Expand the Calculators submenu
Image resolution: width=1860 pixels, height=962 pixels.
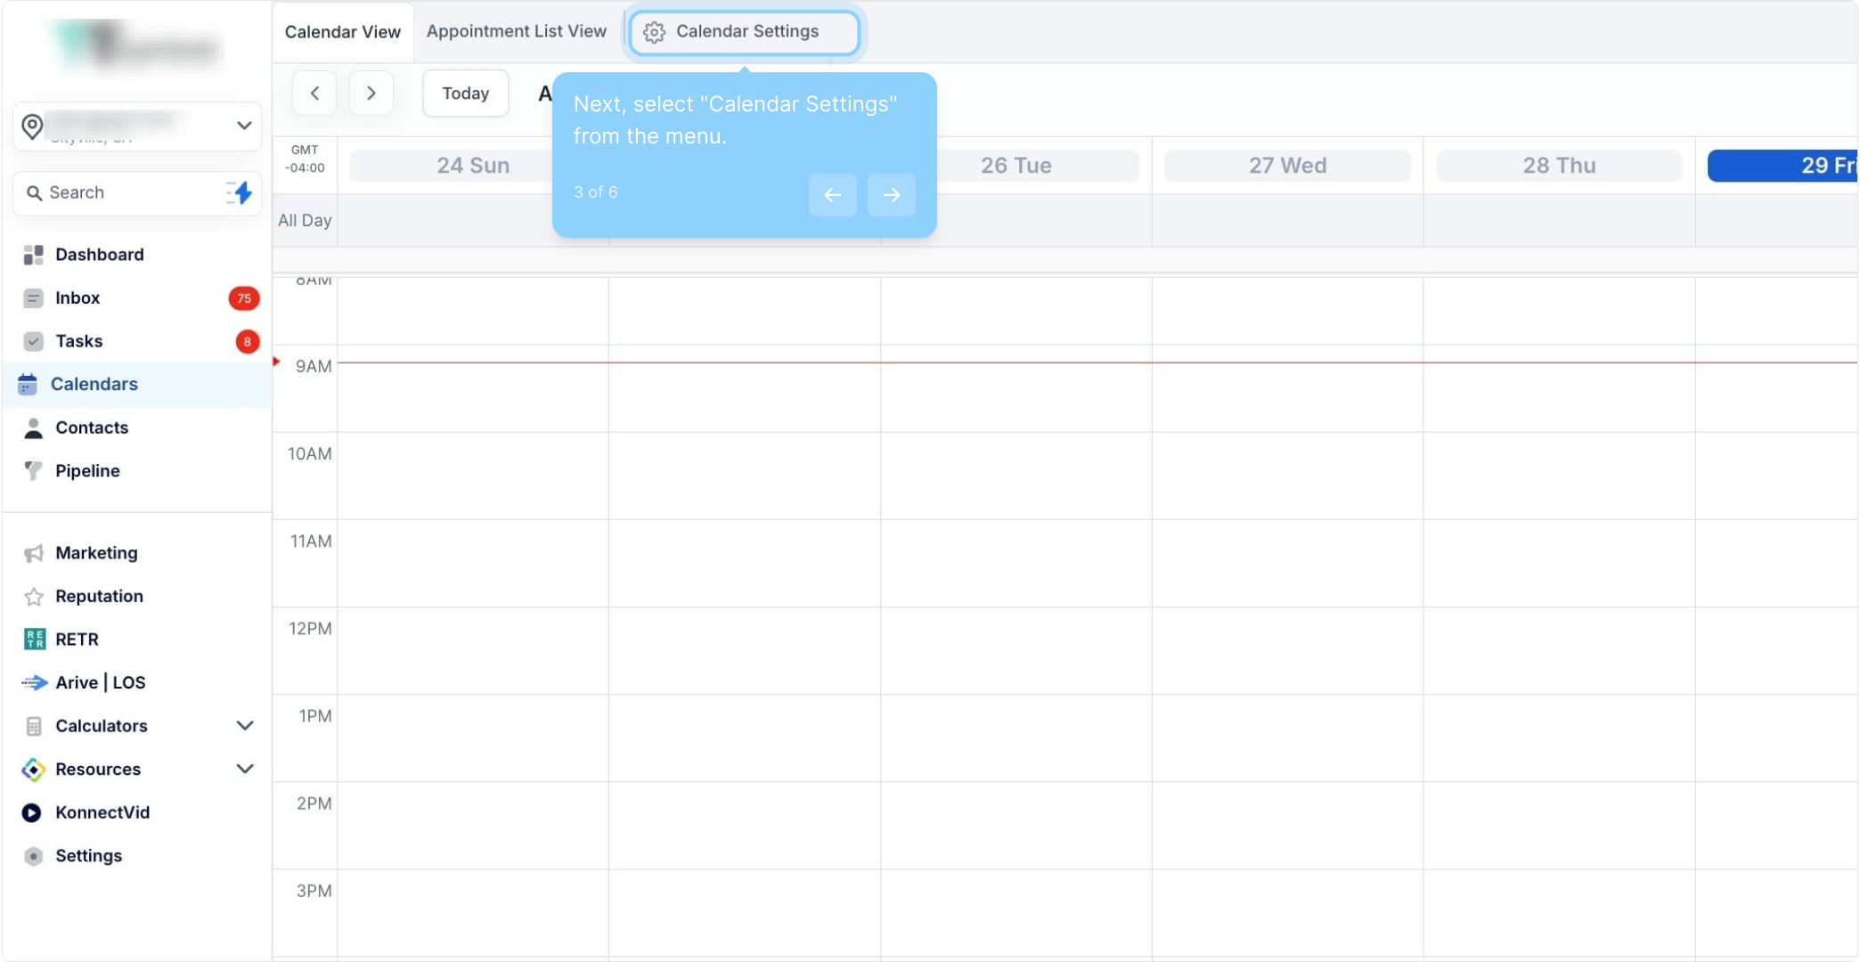(244, 726)
